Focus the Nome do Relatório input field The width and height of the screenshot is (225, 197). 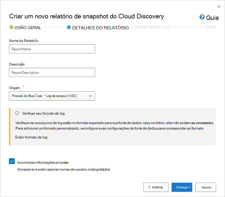[x=52, y=49]
